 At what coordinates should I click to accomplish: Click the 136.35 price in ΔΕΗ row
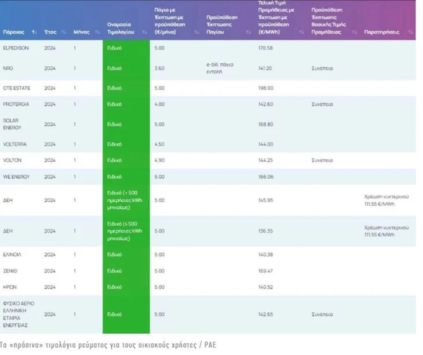tap(266, 231)
